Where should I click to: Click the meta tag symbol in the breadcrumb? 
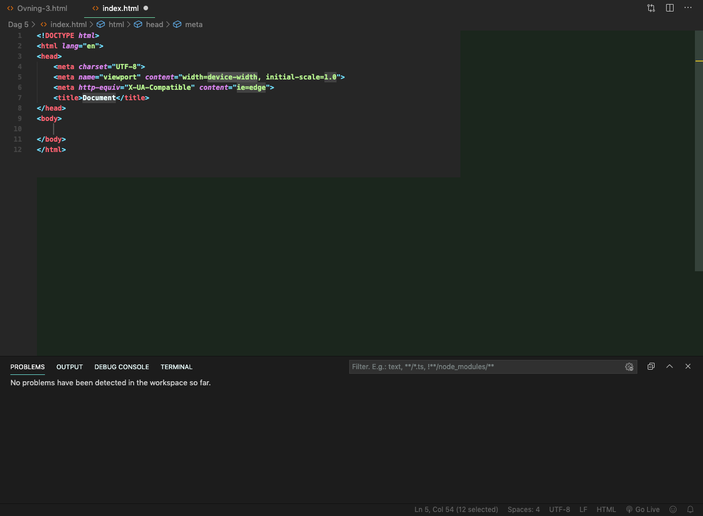[194, 24]
